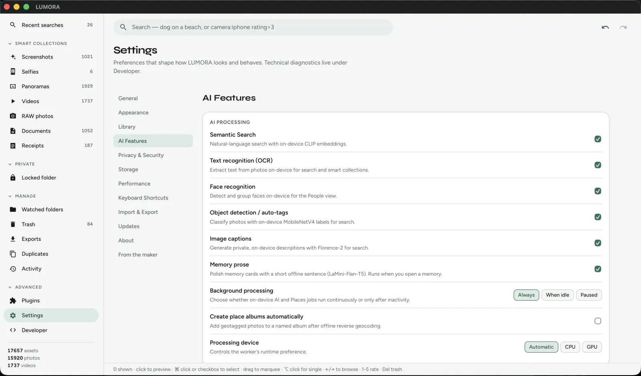Click the Panoramas icon in sidebar
Viewport: 641px width, 376px height.
click(13, 87)
